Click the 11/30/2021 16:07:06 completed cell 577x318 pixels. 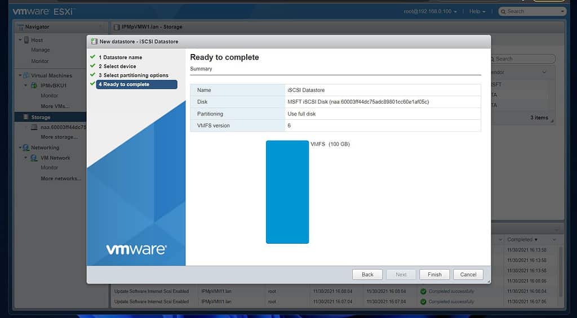tap(527, 302)
